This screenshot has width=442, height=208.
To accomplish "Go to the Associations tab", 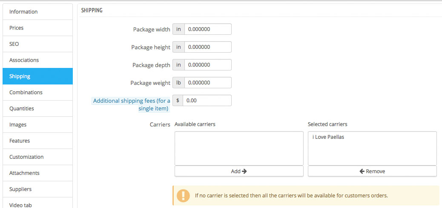I will click(x=37, y=60).
